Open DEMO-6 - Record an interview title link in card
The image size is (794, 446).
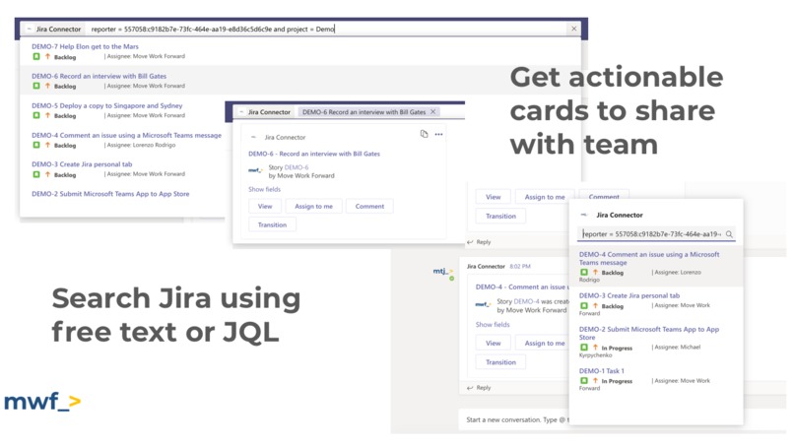tap(314, 154)
